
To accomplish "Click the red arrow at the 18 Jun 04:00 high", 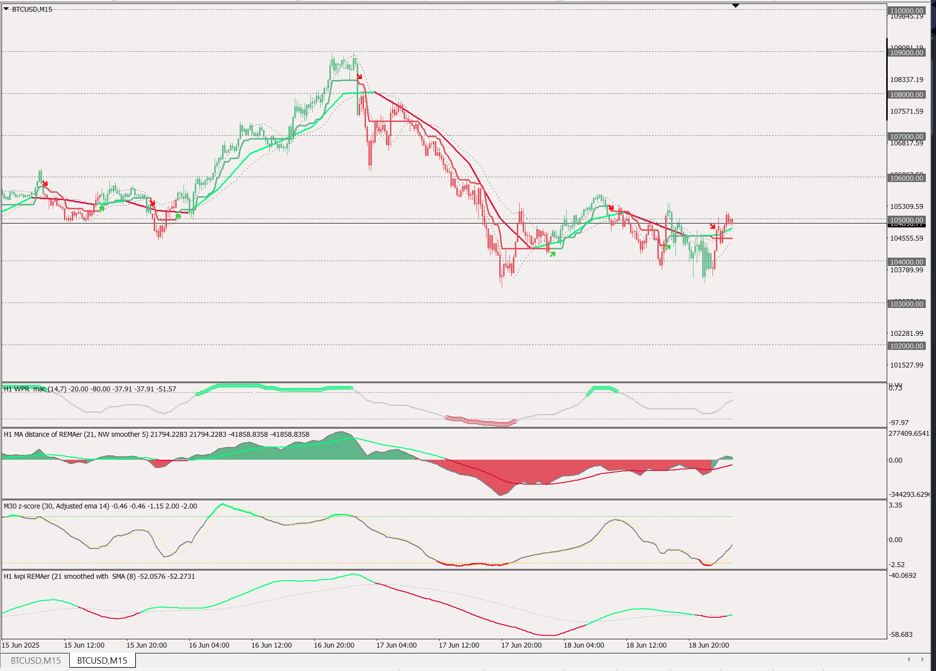I will [611, 207].
